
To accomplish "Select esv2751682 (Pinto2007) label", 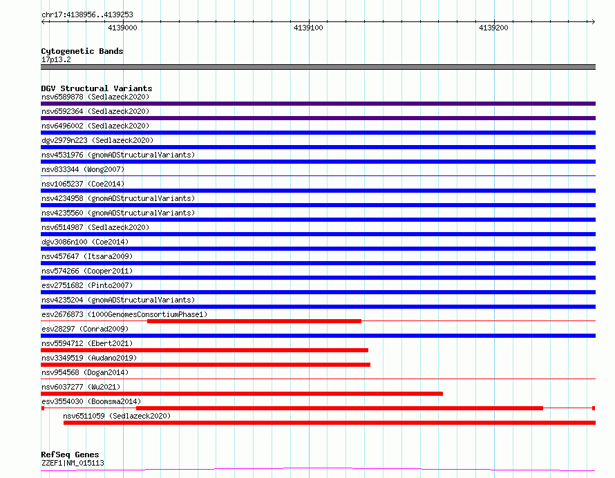I will point(87,285).
